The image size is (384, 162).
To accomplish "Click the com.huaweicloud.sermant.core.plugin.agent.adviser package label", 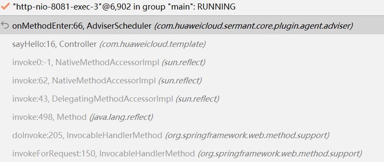I will [x=254, y=26].
